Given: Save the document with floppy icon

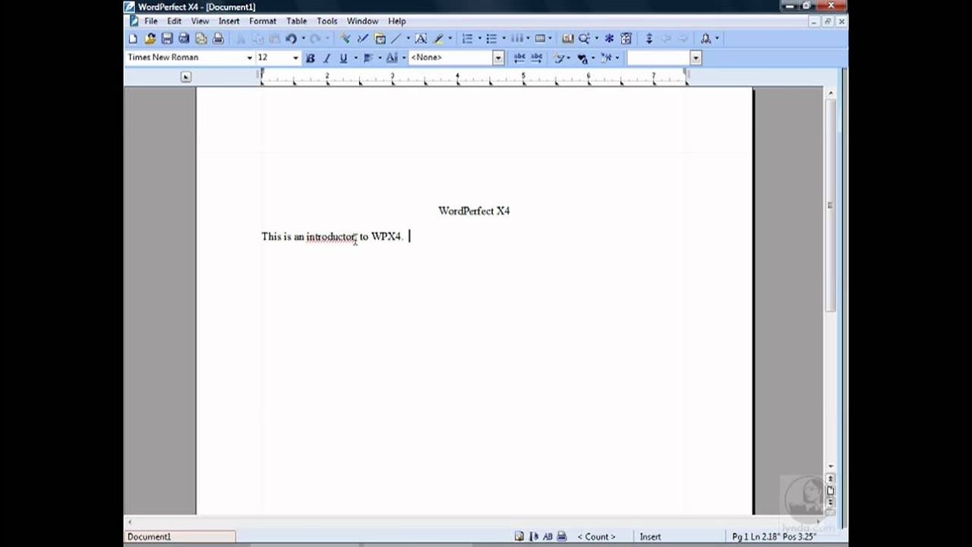Looking at the screenshot, I should pos(167,39).
